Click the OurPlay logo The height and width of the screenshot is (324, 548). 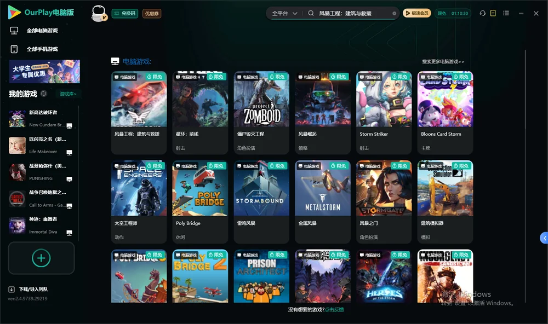[x=41, y=13]
